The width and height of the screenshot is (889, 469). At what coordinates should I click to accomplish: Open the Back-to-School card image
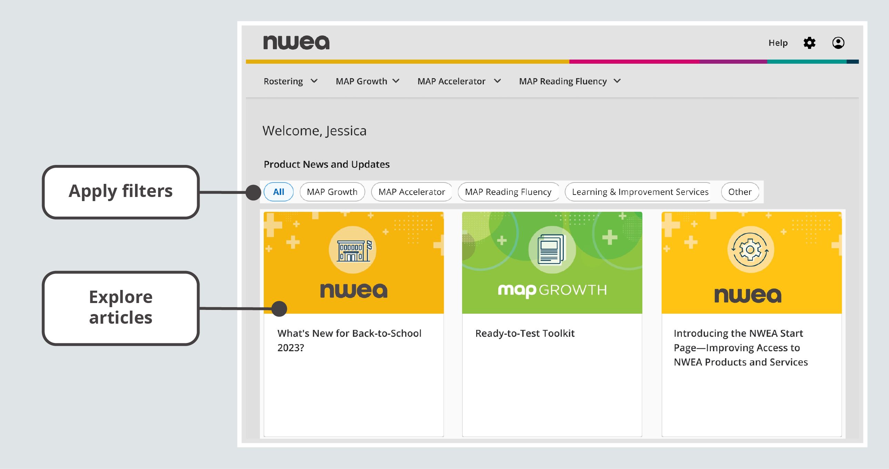(354, 262)
